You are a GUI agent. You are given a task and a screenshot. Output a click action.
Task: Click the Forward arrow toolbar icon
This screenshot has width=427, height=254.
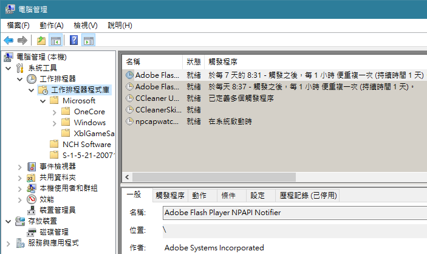click(x=22, y=41)
